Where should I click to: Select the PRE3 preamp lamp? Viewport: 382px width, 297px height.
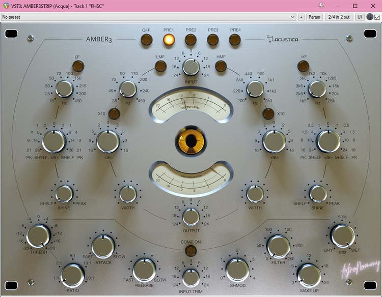click(x=213, y=40)
